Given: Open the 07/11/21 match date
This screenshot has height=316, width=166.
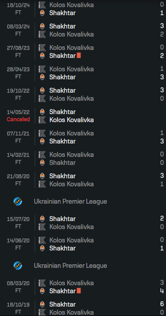Looking at the screenshot, I should pyautogui.click(x=18, y=133).
